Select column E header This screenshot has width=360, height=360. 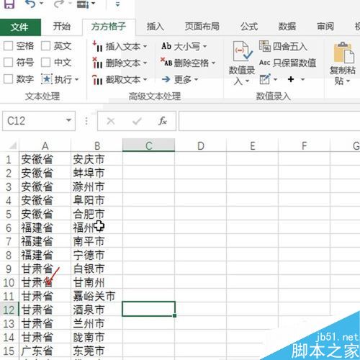tap(253, 145)
